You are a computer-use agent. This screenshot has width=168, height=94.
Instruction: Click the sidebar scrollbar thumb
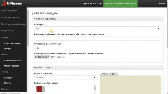click(x=28, y=28)
